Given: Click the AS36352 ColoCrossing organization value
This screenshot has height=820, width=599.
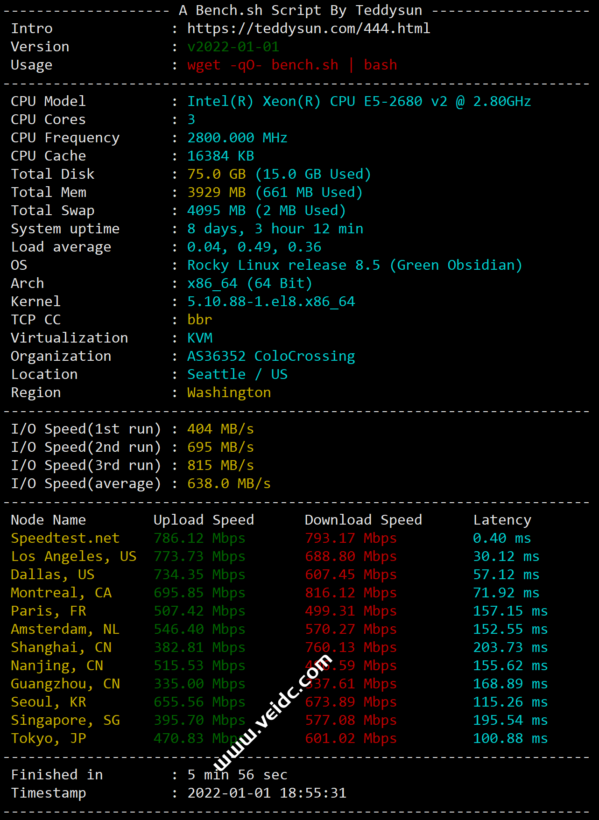Looking at the screenshot, I should (x=271, y=356).
